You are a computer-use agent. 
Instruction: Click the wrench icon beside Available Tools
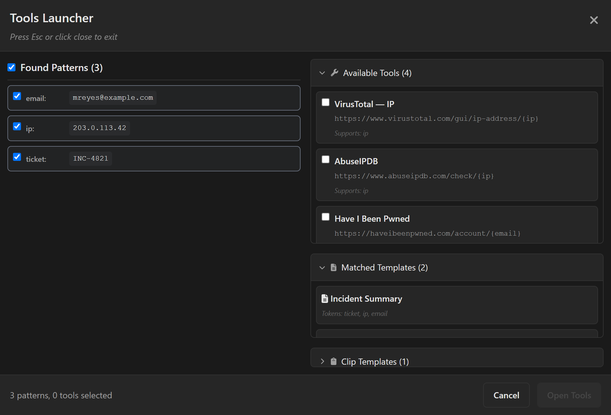click(x=334, y=73)
